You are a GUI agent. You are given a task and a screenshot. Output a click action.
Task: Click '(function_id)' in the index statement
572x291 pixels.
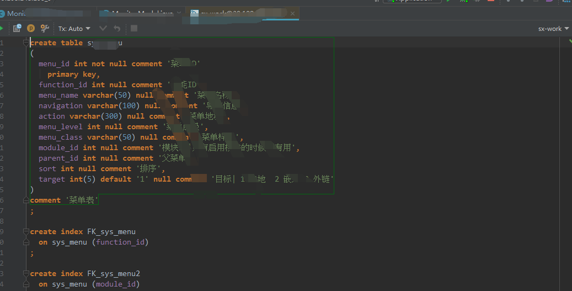[120, 242]
